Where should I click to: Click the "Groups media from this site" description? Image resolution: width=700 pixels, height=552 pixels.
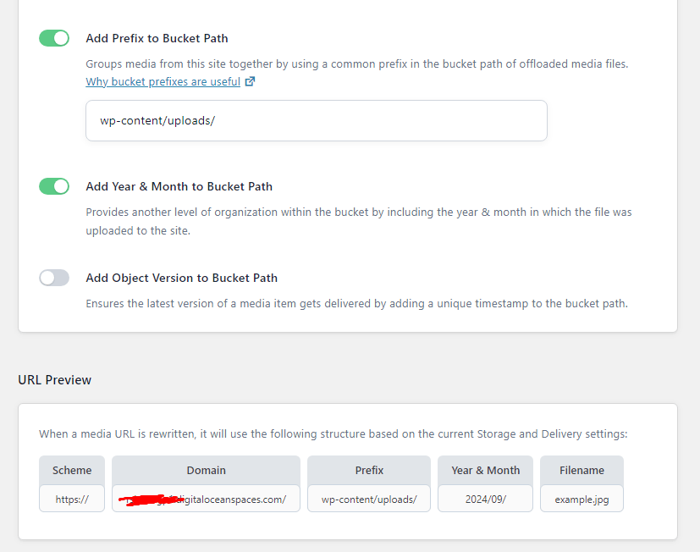pos(356,63)
